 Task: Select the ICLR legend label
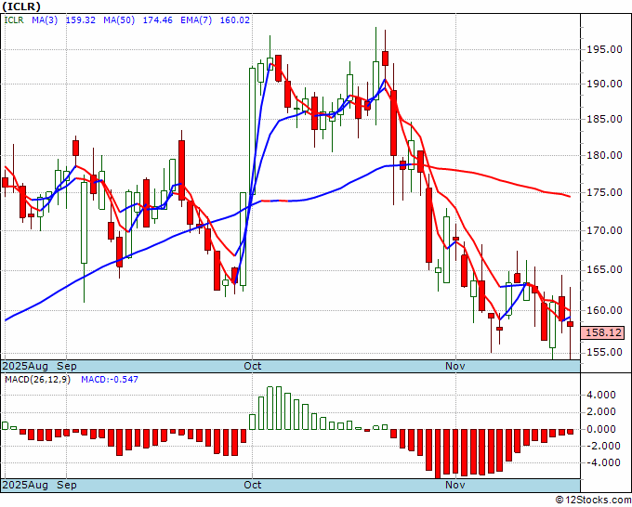tap(14, 20)
